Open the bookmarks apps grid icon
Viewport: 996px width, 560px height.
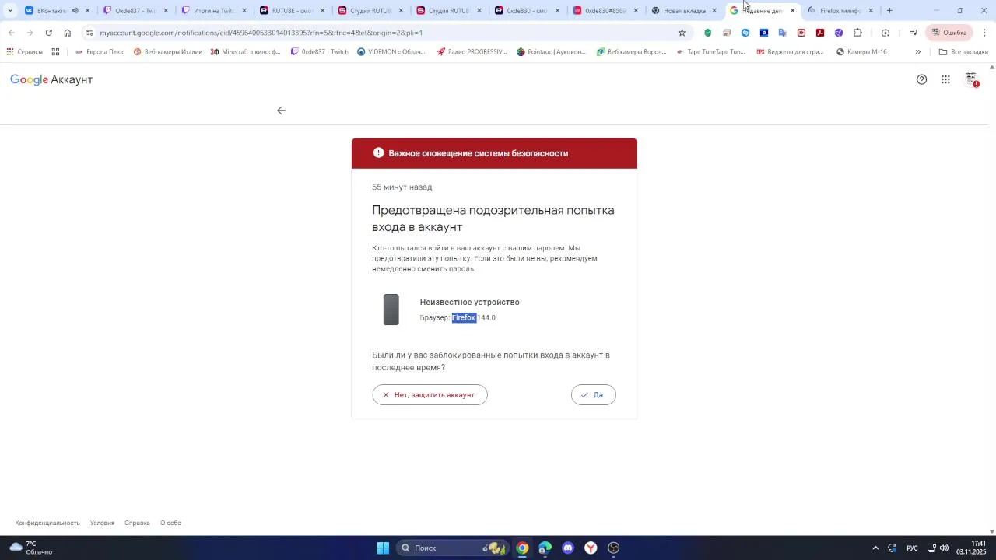point(55,52)
